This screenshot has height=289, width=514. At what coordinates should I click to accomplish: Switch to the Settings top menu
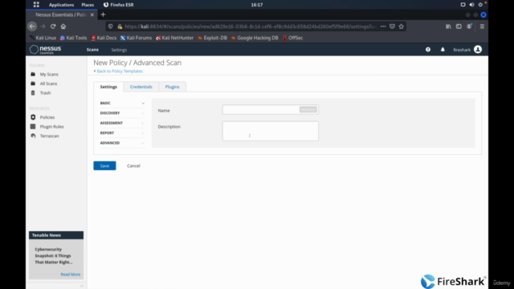[119, 50]
